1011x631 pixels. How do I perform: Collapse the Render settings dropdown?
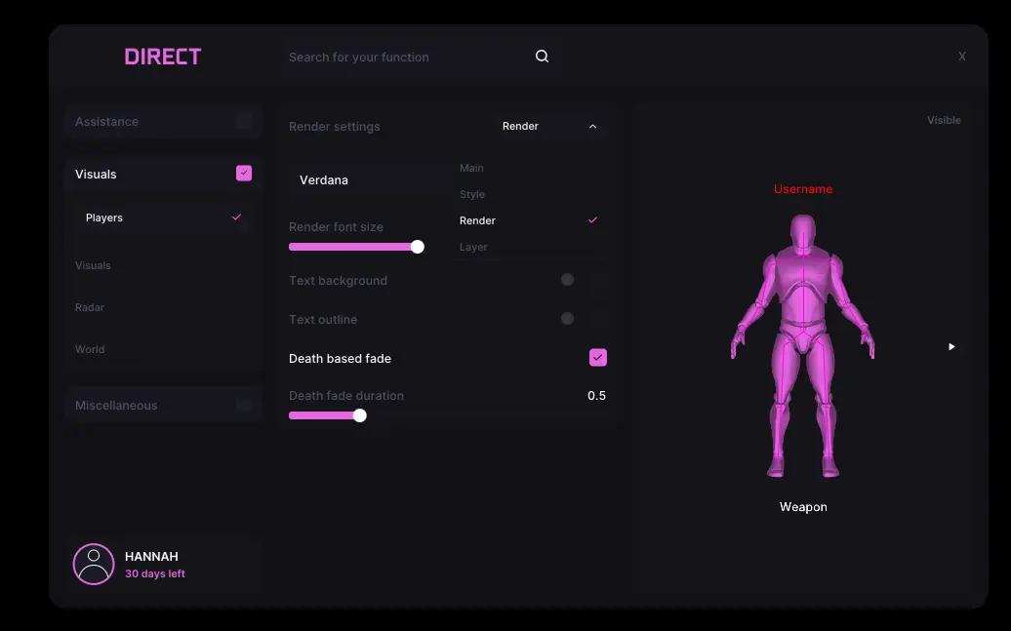click(591, 126)
